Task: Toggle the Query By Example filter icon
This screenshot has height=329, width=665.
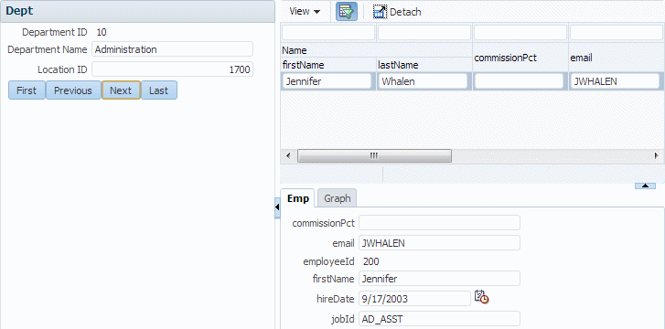Action: (347, 12)
